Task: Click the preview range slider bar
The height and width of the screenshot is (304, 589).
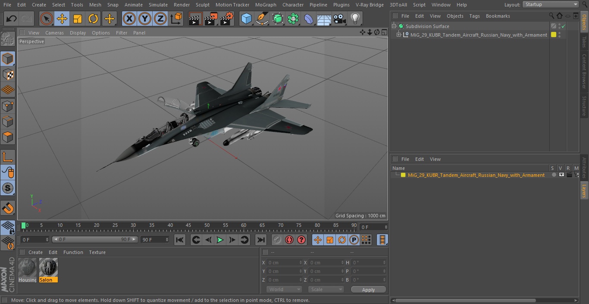Action: pos(95,239)
